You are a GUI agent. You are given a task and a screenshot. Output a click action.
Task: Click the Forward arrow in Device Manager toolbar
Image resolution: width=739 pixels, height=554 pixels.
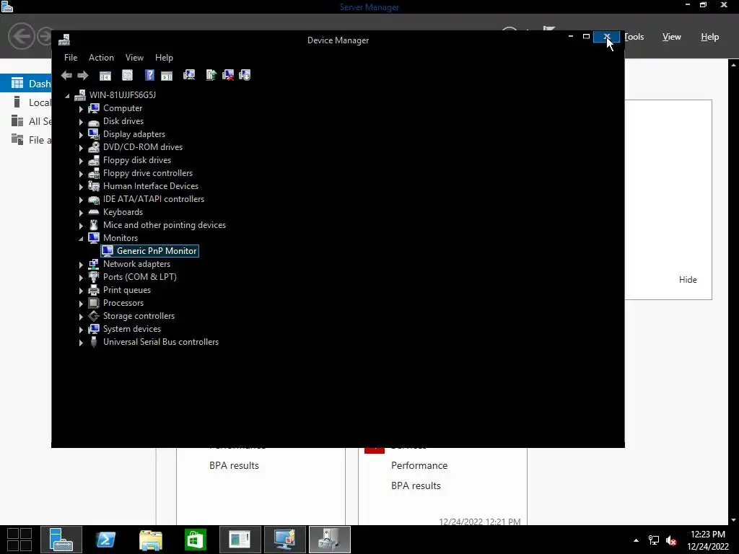coord(83,75)
